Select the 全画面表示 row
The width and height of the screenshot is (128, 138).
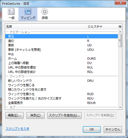click(62, 103)
